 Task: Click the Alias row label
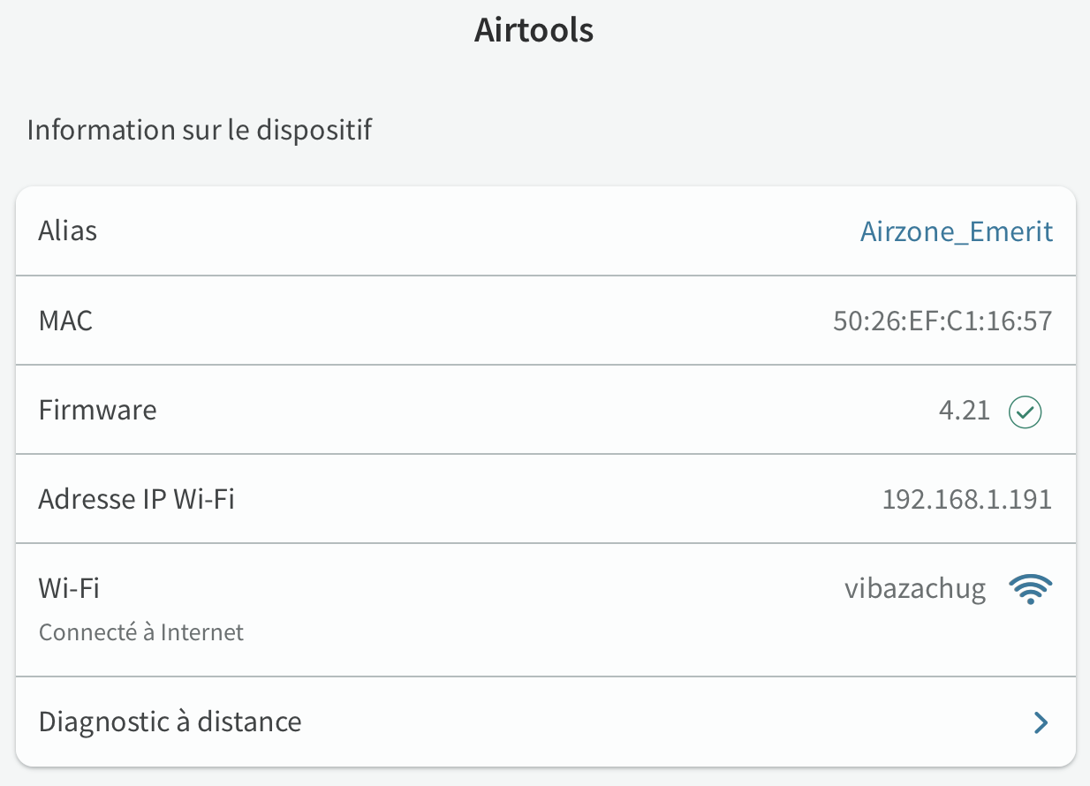coord(68,231)
